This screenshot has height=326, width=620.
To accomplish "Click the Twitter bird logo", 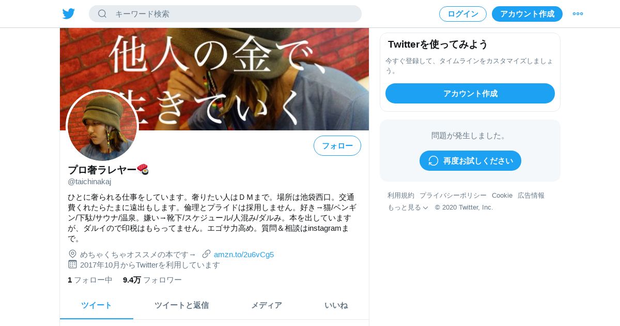I will [69, 13].
